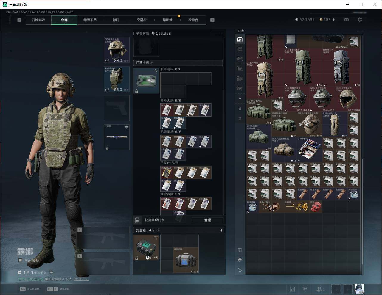Select the 金玫瑰 golden rose item

[x=297, y=207]
